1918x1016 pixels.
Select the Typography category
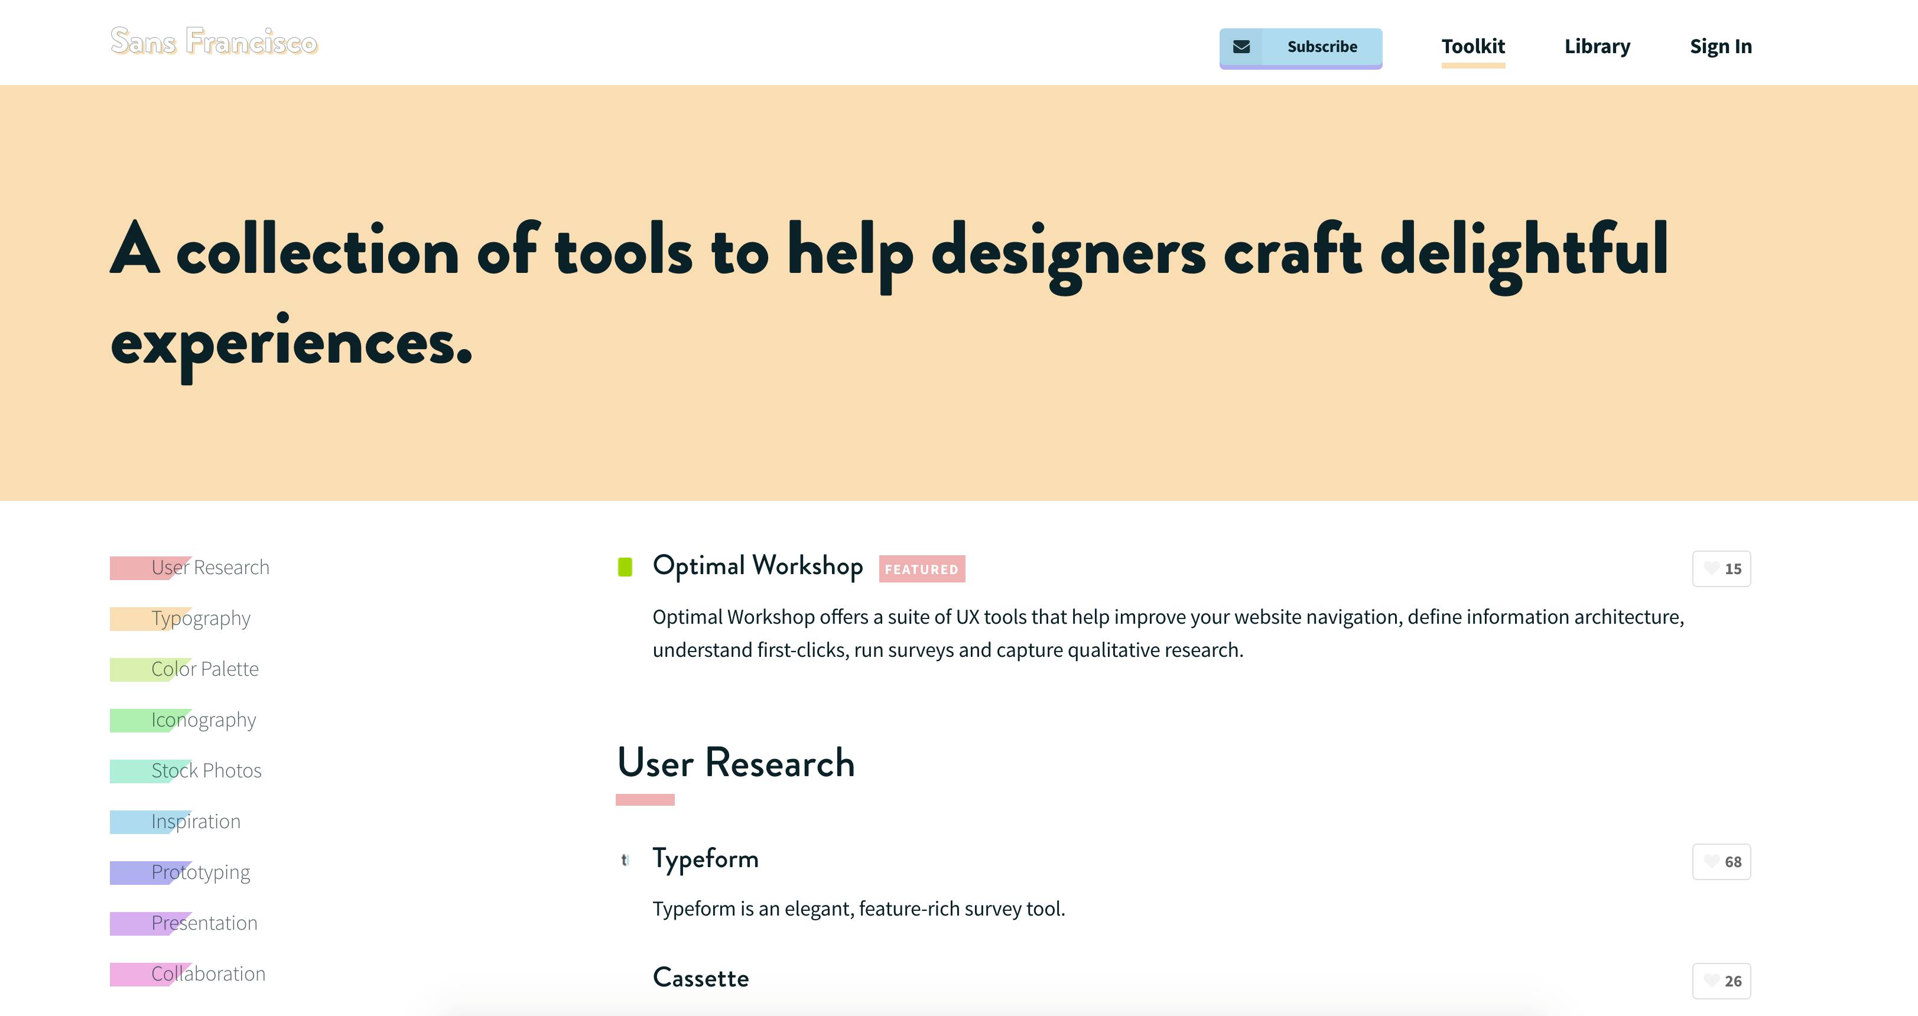(x=200, y=618)
